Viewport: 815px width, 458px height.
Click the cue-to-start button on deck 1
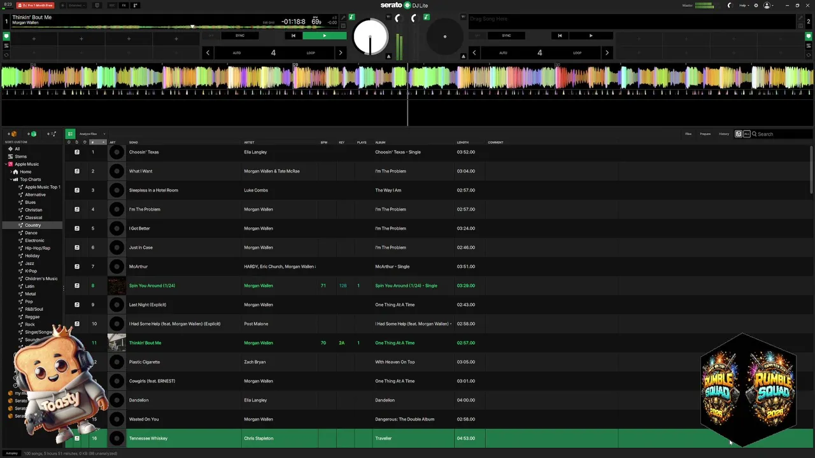[x=293, y=36]
